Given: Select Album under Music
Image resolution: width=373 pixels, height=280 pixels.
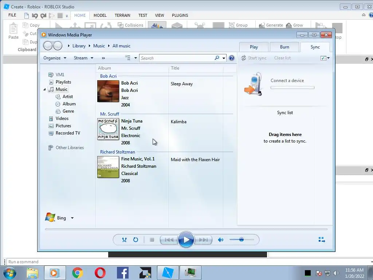Looking at the screenshot, I should (x=66, y=104).
